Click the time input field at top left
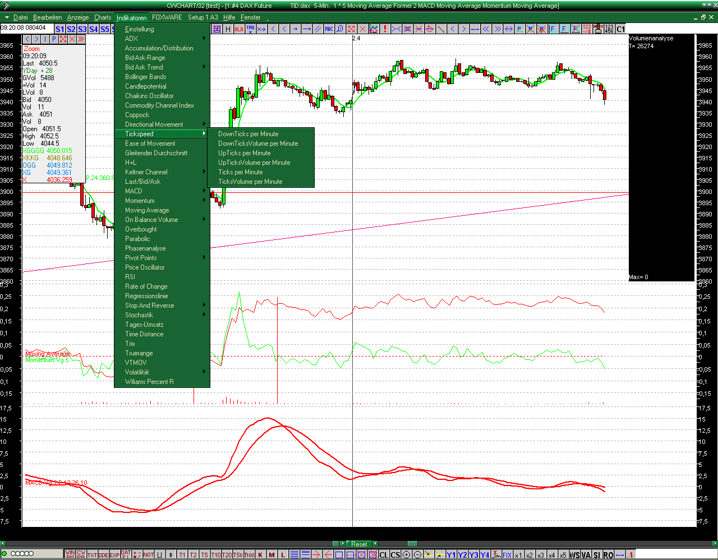 coord(27,28)
